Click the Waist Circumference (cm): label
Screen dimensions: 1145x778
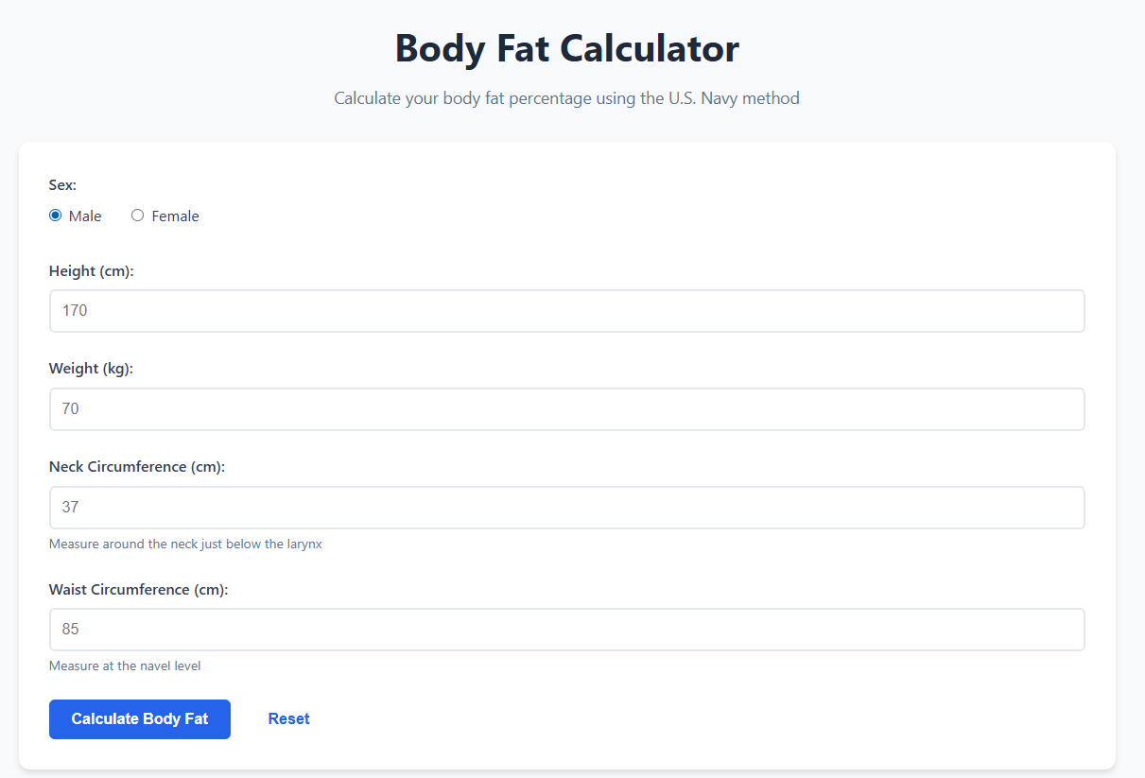[x=138, y=589]
